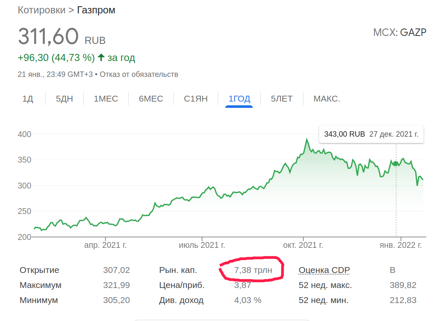Click the за год period text
Image resolution: width=448 pixels, height=321 pixels.
point(121,58)
